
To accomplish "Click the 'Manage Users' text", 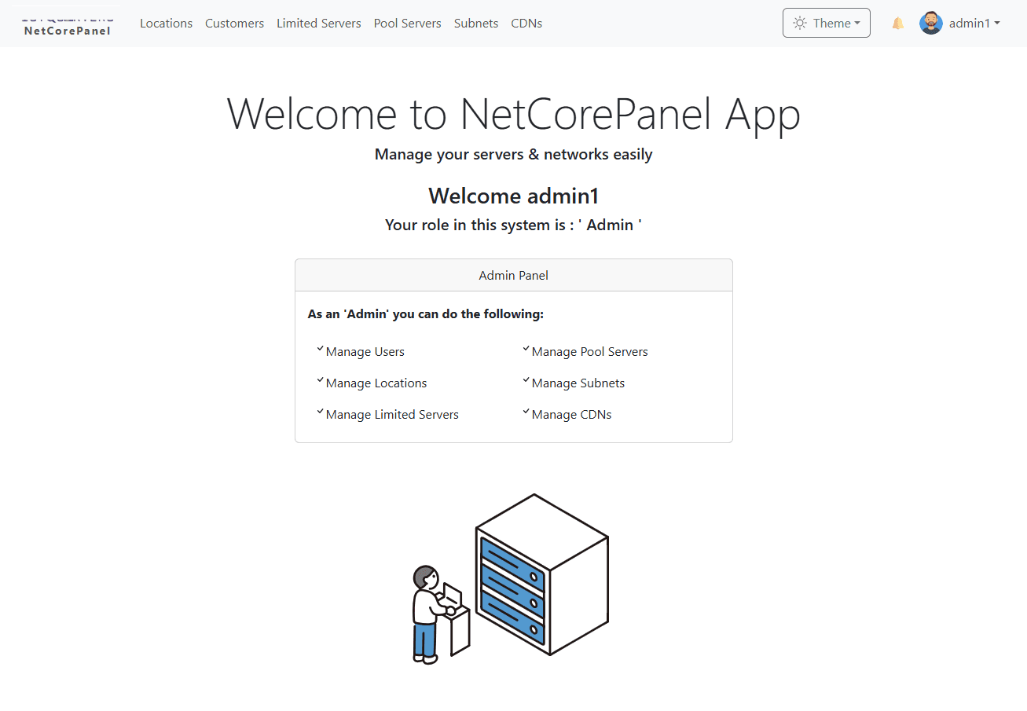I will pyautogui.click(x=365, y=352).
